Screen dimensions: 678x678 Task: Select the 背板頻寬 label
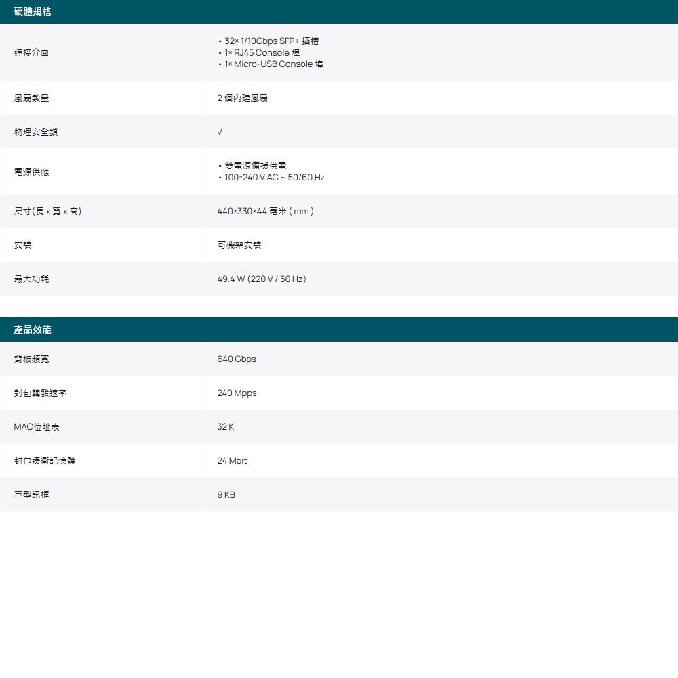(32, 359)
